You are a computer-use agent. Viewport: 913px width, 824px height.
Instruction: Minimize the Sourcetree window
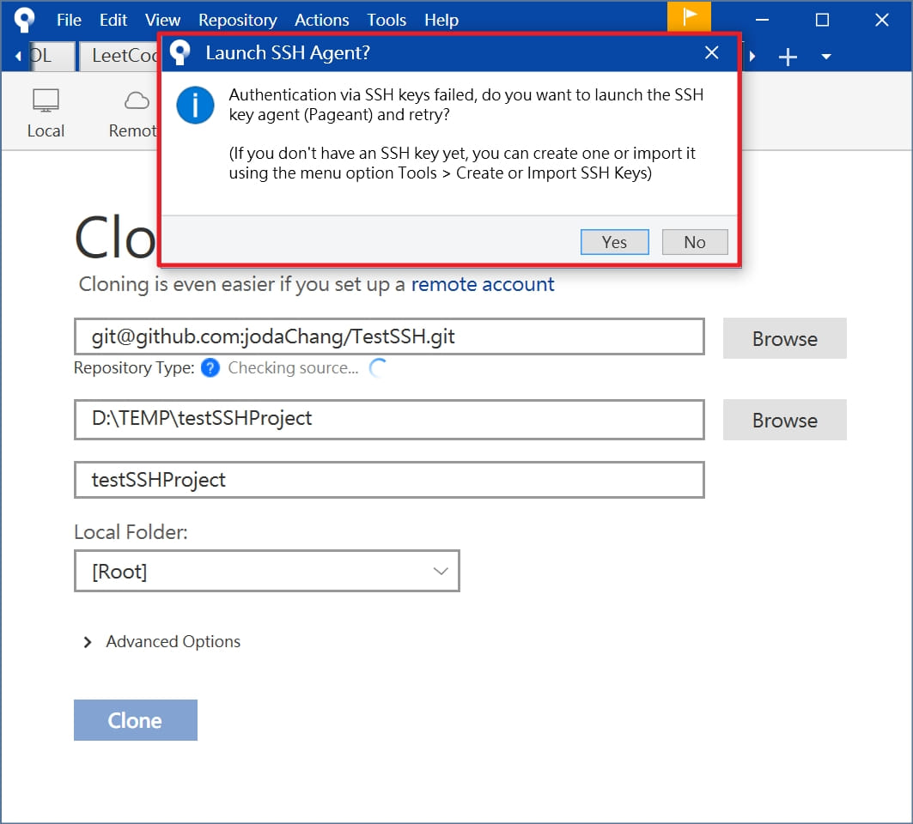tap(762, 20)
